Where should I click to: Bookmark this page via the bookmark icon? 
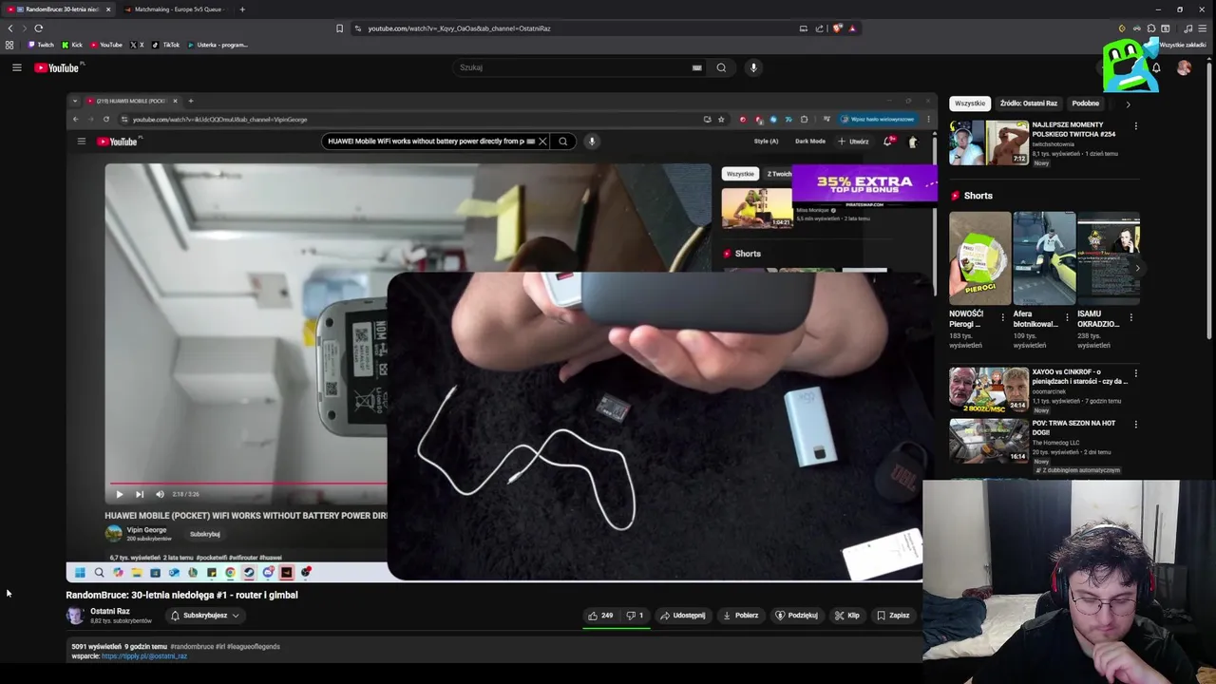tap(339, 28)
